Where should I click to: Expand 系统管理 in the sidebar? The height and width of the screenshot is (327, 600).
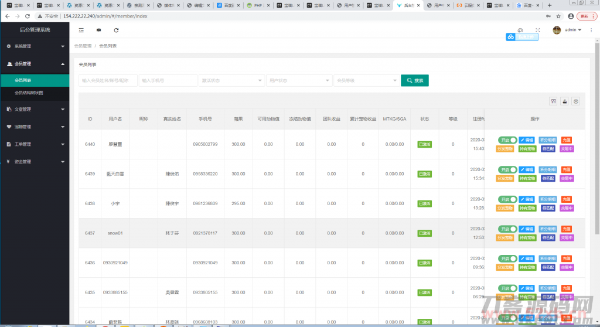[35, 46]
